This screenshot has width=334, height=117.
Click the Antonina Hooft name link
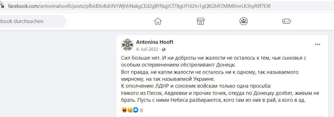pyautogui.click(x=155, y=42)
